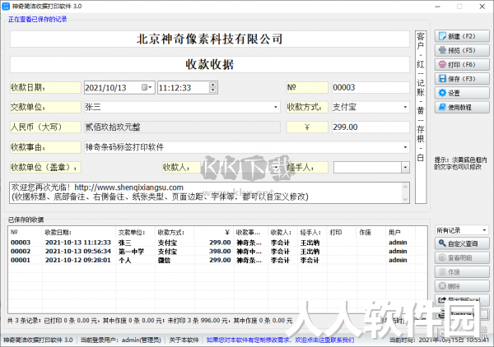
Task: Sort by 收款日期 column header
Action: [79, 232]
